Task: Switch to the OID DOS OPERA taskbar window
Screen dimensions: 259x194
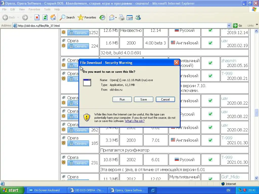Action: [87, 190]
